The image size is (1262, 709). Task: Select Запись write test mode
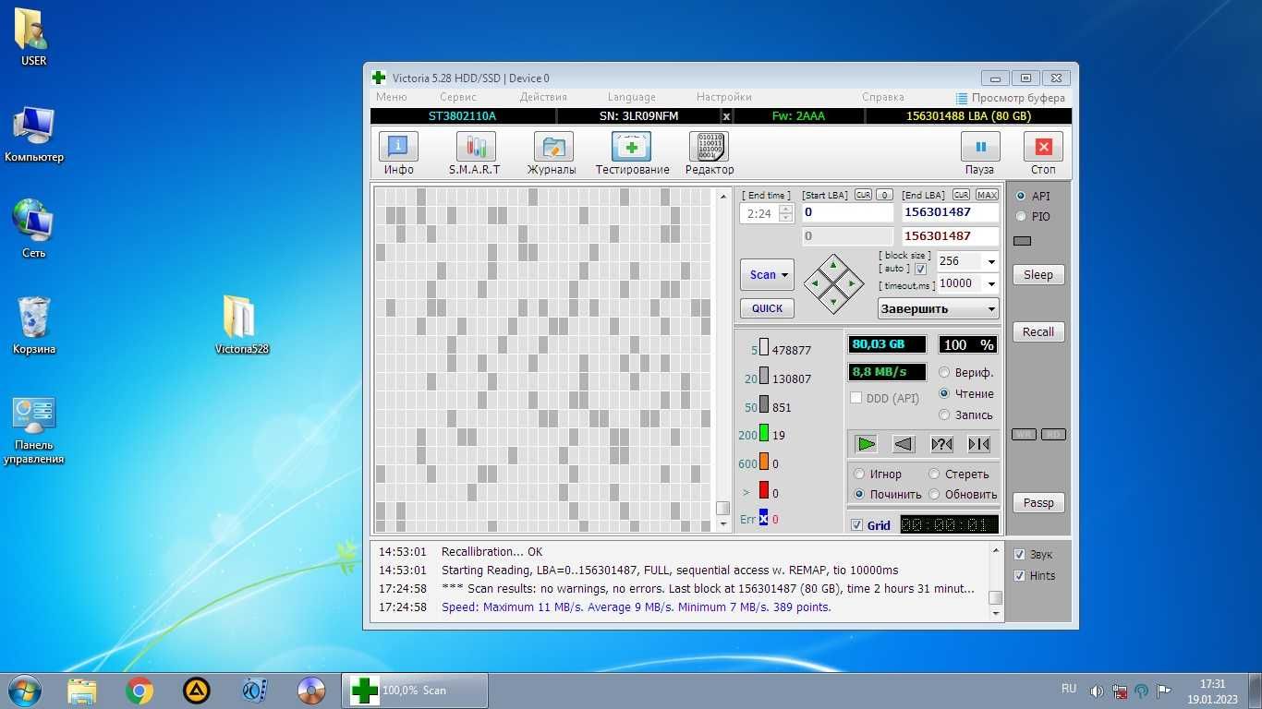pyautogui.click(x=944, y=415)
